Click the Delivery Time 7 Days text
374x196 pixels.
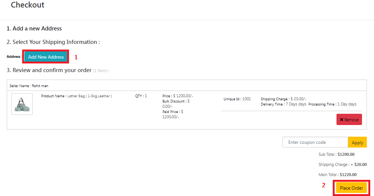pyautogui.click(x=283, y=104)
